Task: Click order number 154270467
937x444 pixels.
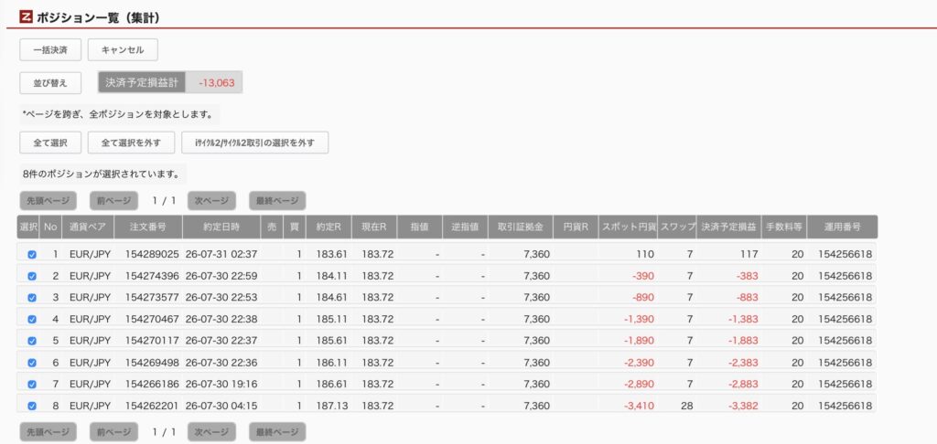Action: click(x=153, y=319)
